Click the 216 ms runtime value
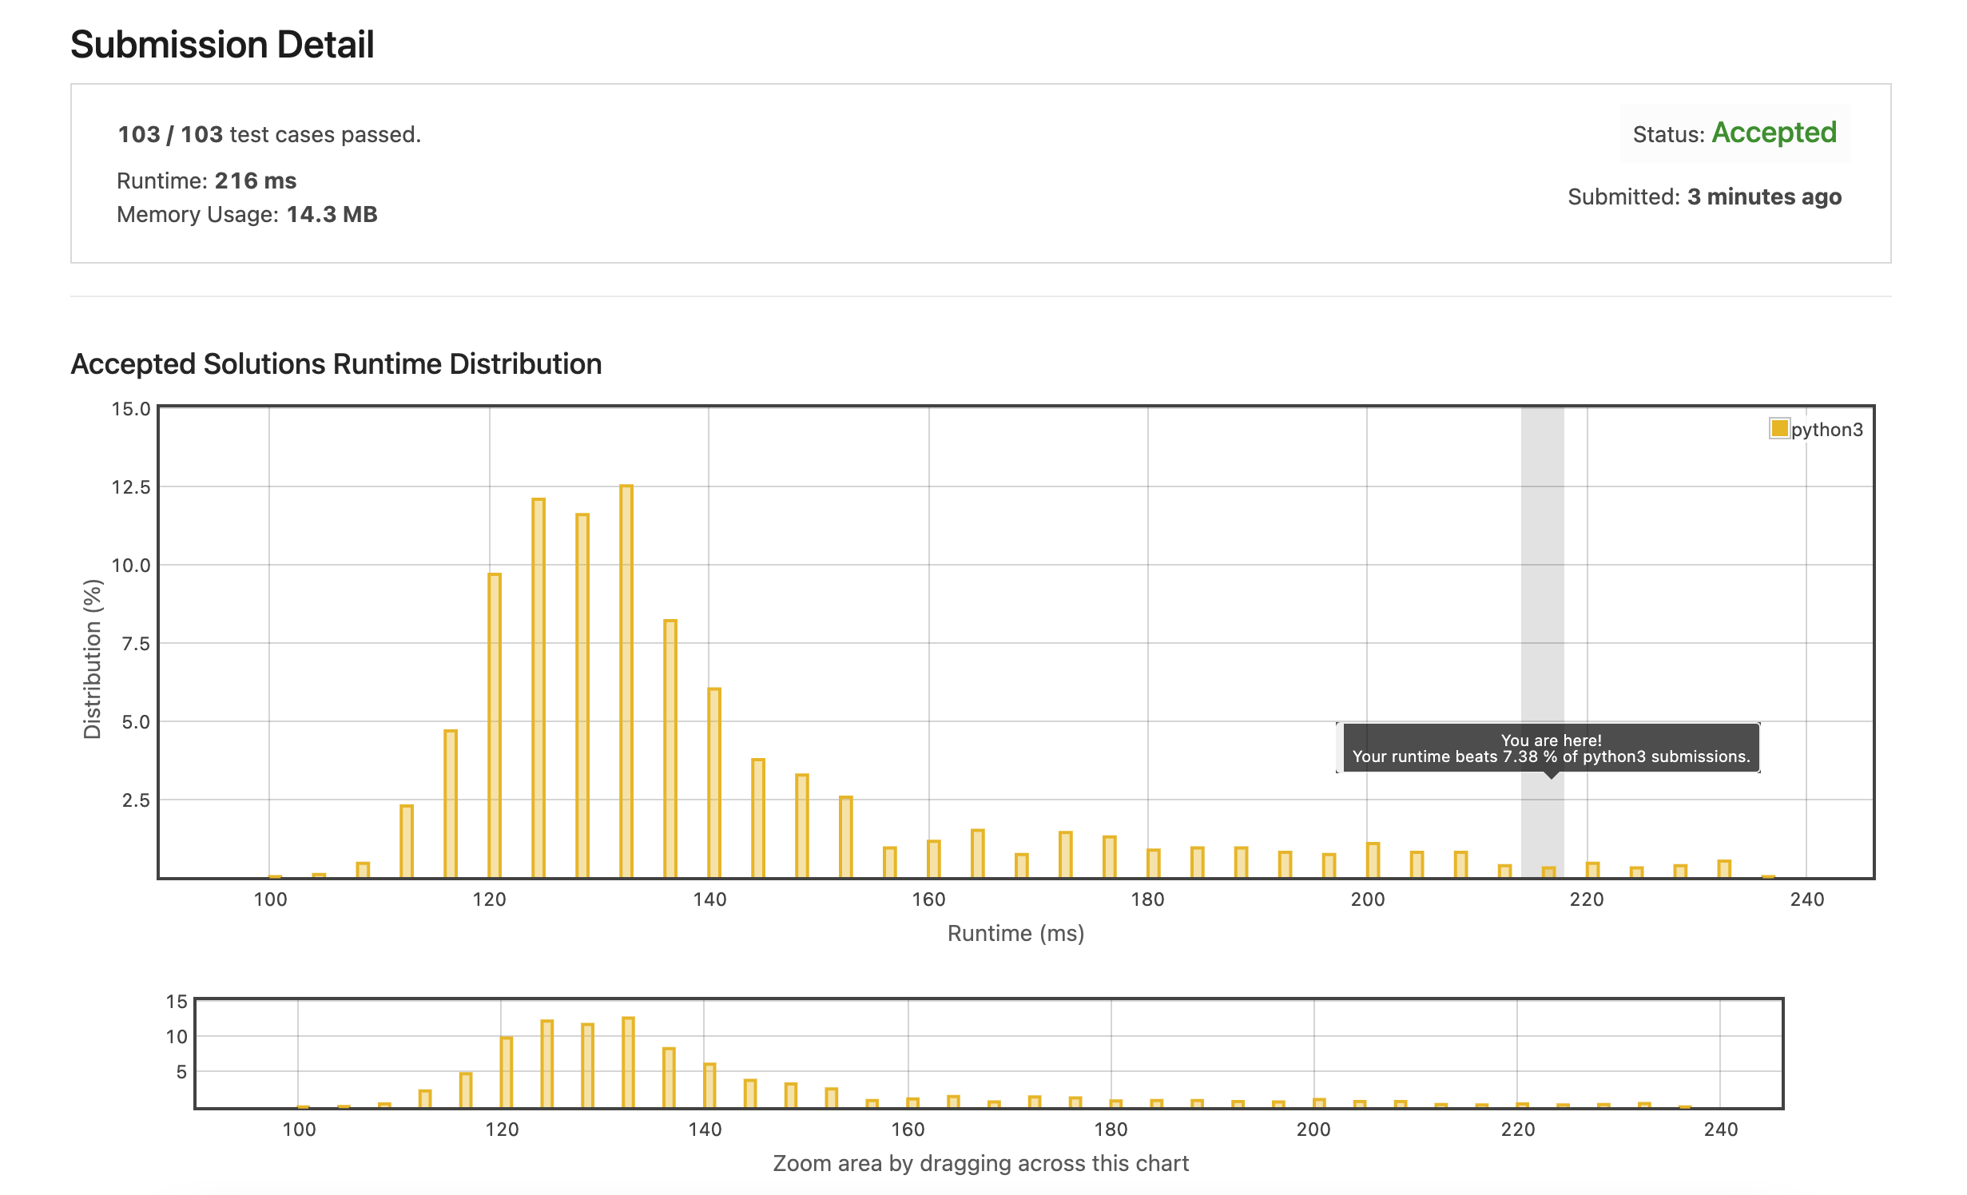This screenshot has height=1195, width=1967. pos(255,181)
